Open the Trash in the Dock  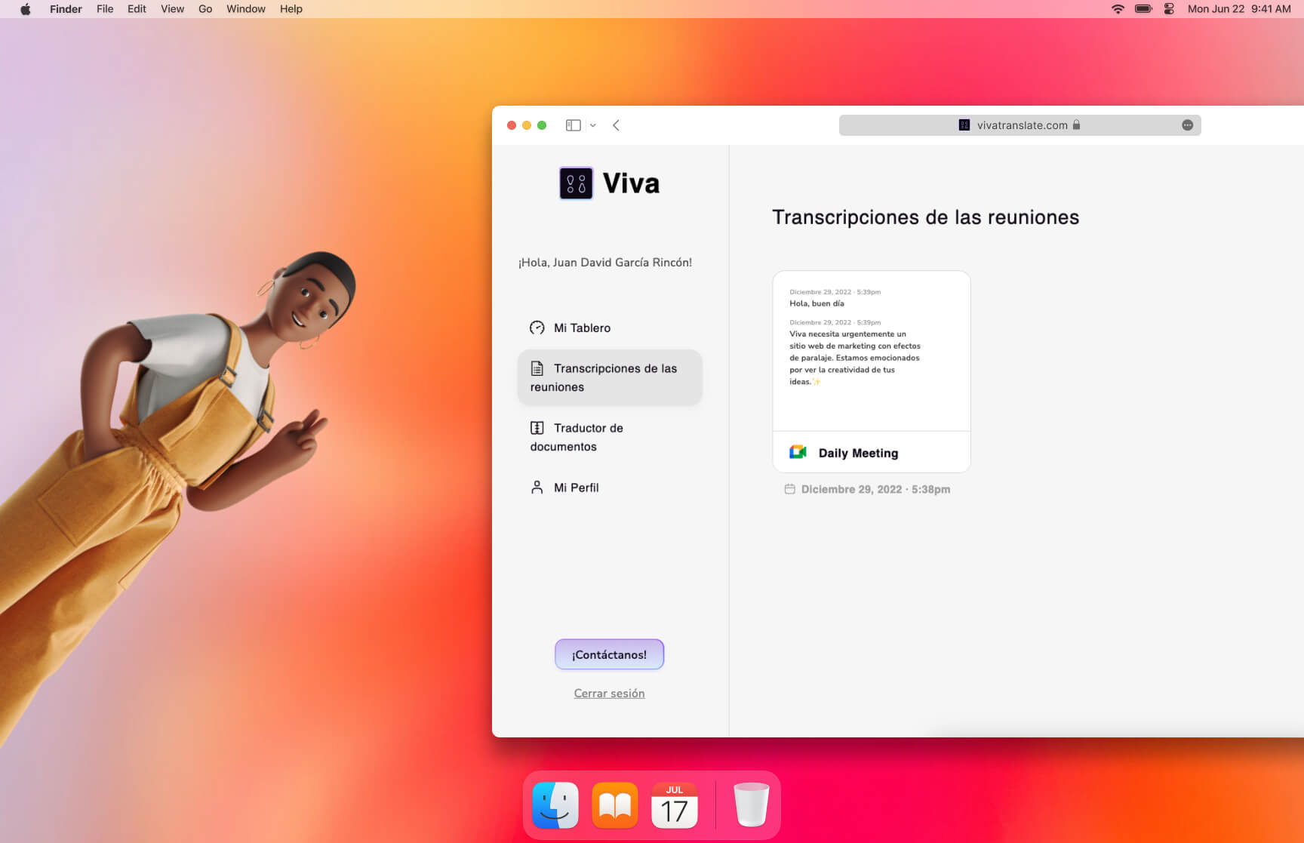(751, 805)
